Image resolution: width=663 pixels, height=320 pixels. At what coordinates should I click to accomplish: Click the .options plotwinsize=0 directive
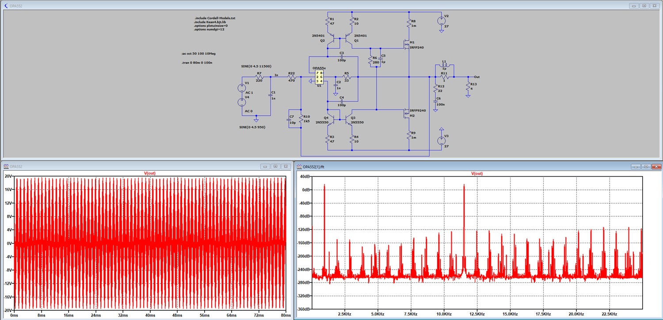[x=210, y=26]
